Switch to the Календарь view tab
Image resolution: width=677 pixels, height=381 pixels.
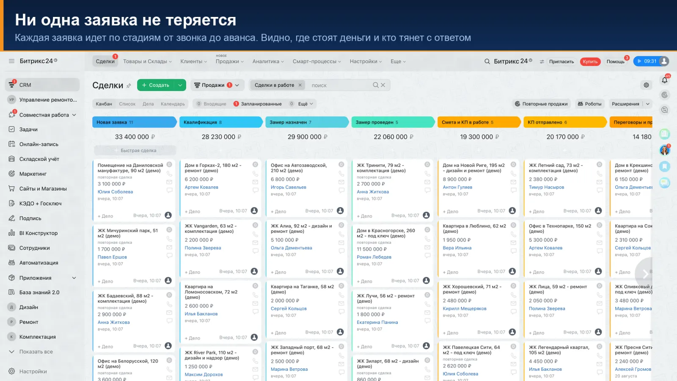point(173,104)
